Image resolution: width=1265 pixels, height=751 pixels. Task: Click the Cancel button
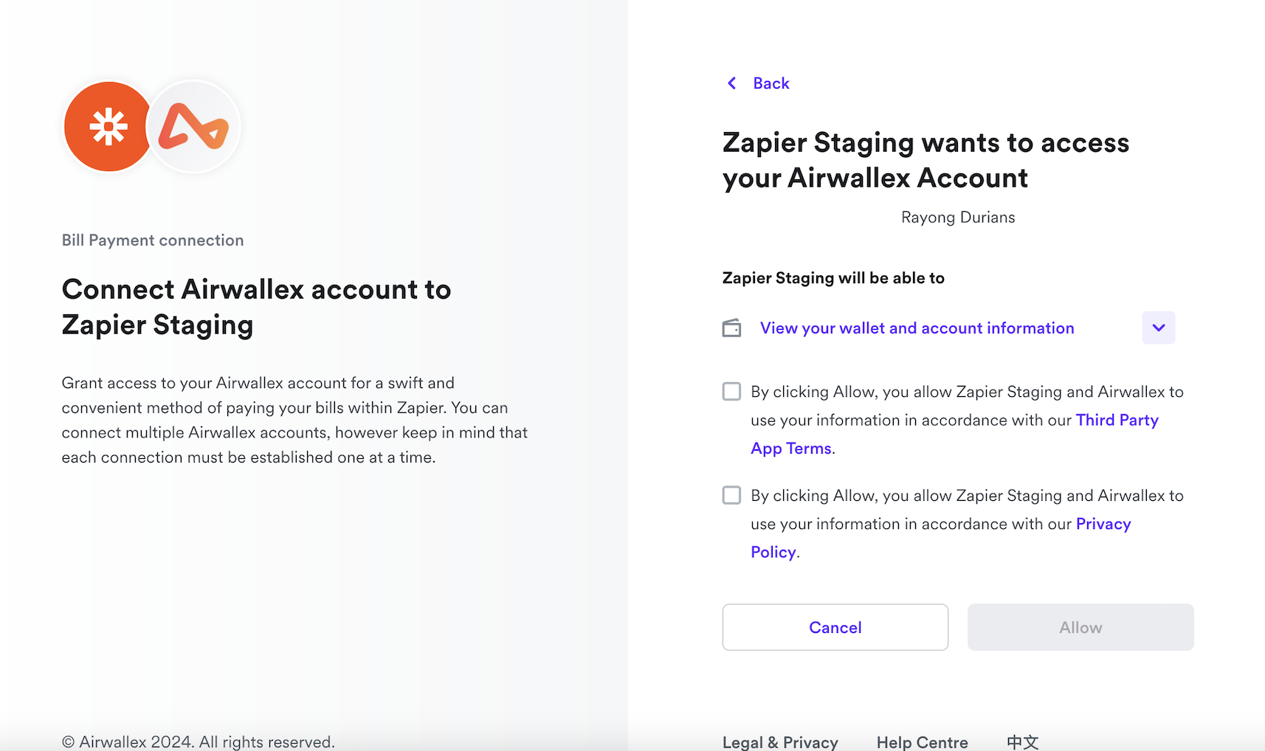[x=835, y=627]
